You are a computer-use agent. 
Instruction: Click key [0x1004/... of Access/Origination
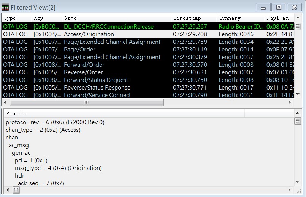click(x=47, y=34)
